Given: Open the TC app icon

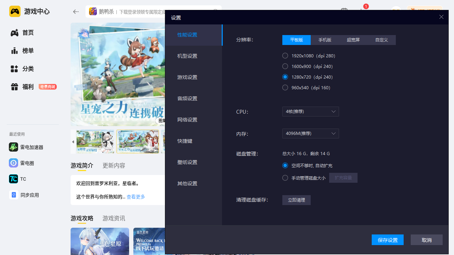Looking at the screenshot, I should pyautogui.click(x=13, y=179).
